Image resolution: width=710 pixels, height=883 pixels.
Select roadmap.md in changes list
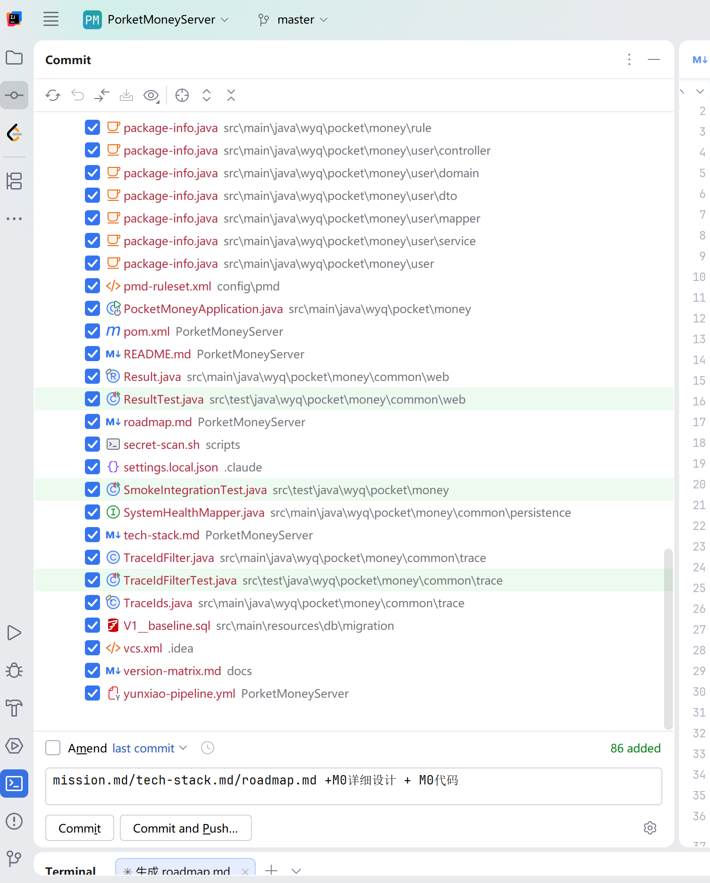[354, 422]
